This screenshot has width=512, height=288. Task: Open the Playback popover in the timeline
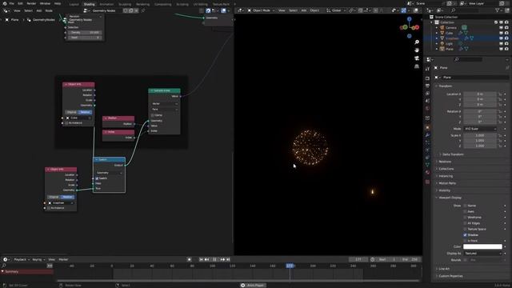[x=22, y=259]
